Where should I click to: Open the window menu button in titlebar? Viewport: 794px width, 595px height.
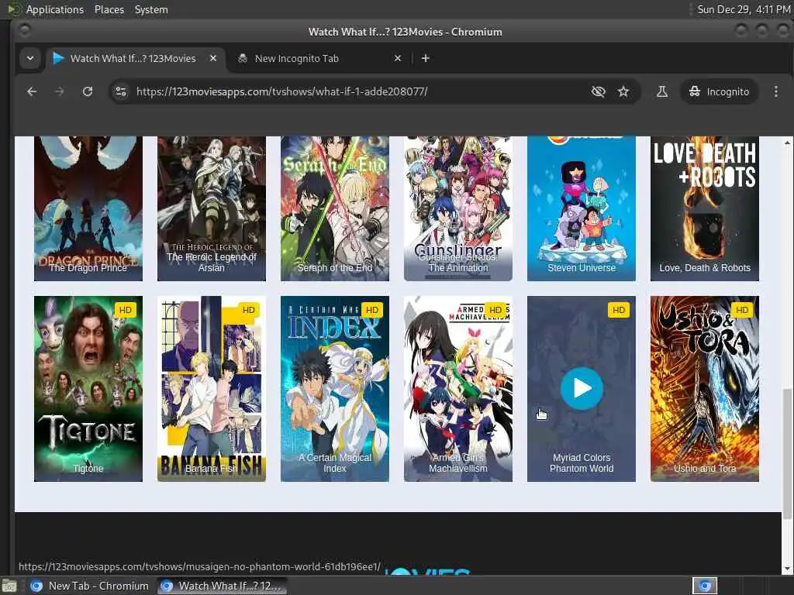[24, 31]
